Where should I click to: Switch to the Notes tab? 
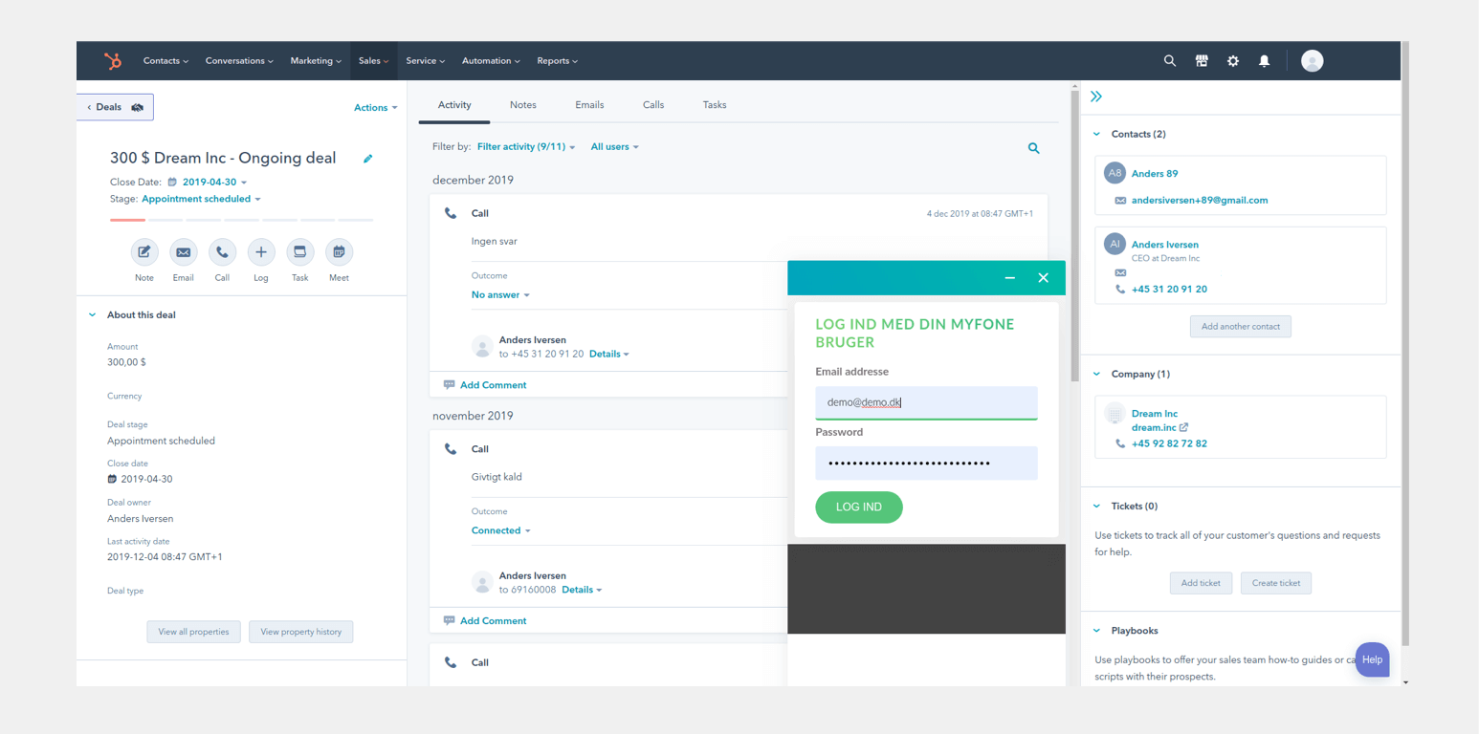(x=522, y=105)
